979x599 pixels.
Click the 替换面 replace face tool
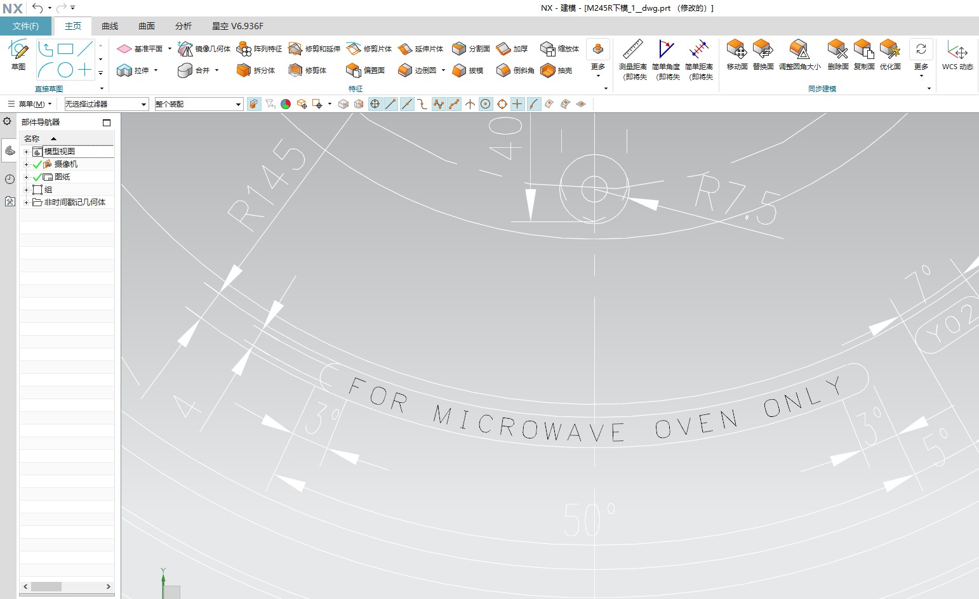click(x=763, y=55)
